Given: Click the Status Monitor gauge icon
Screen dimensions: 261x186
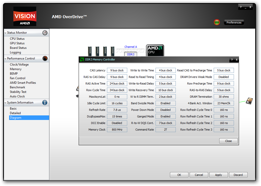Looking at the screenshot, I should [x=45, y=33].
